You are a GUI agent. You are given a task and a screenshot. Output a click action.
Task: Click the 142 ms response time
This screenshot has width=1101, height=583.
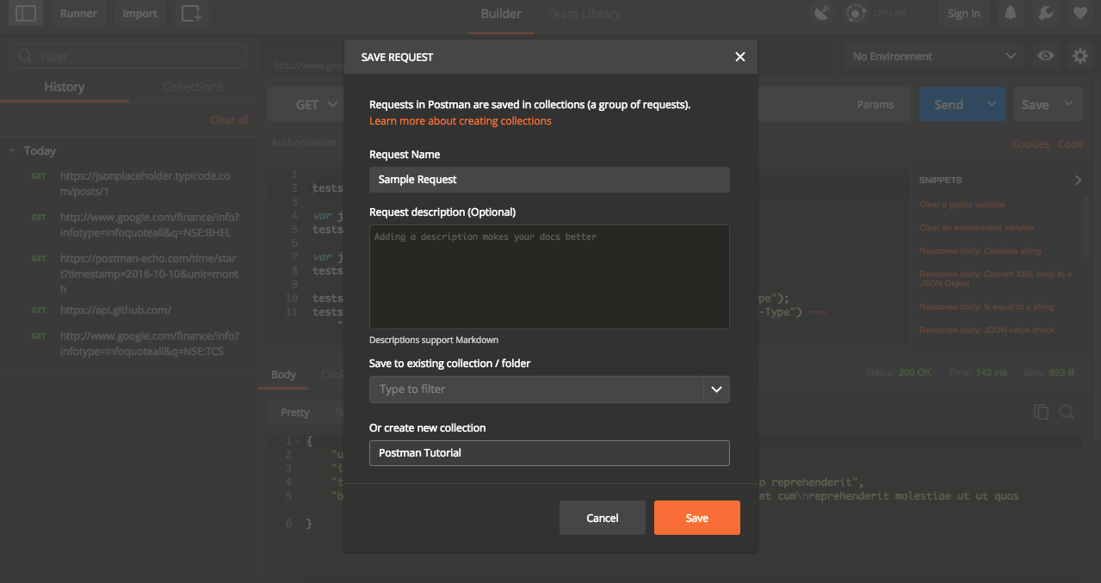click(991, 373)
